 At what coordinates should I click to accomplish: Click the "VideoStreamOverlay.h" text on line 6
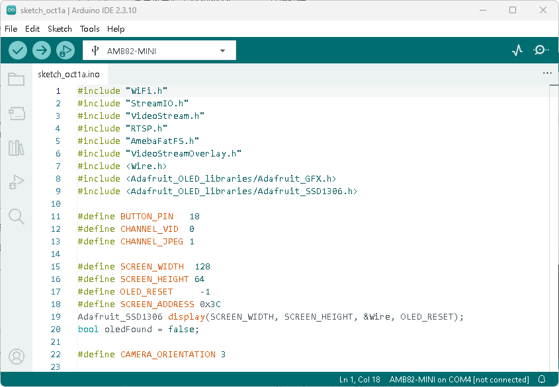(184, 153)
